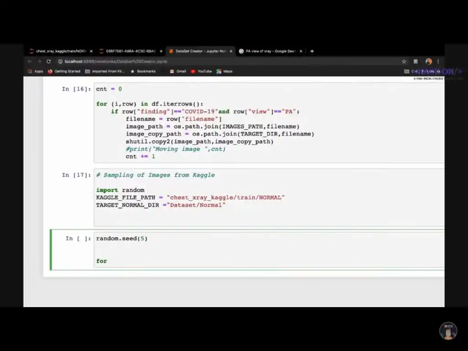
Task: Close the DataSet Creator tab
Action: 231,51
